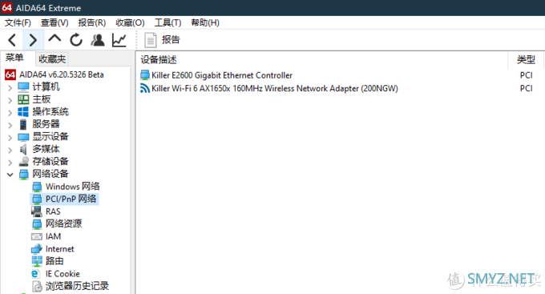Select the 显示设备 tree item label

[50, 136]
